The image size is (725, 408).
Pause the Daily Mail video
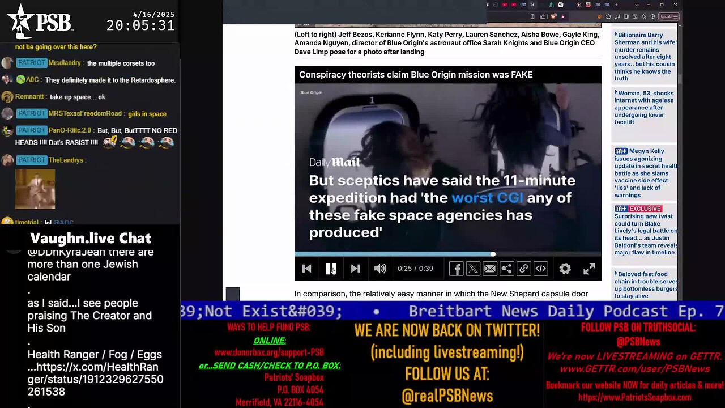tap(331, 269)
